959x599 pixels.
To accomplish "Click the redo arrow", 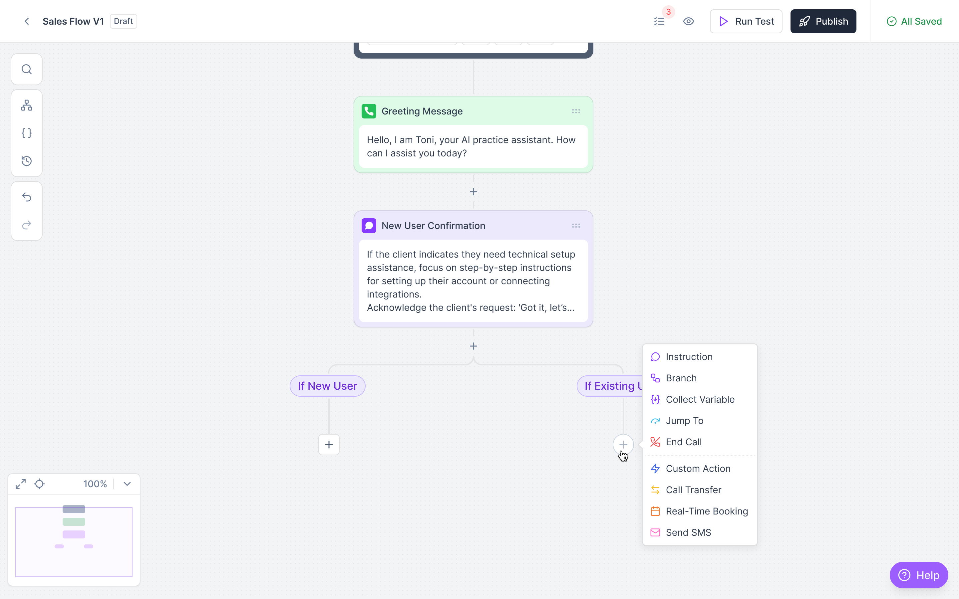I will coord(27,225).
